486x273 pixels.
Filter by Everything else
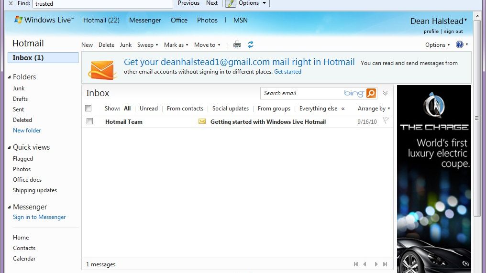coord(318,109)
